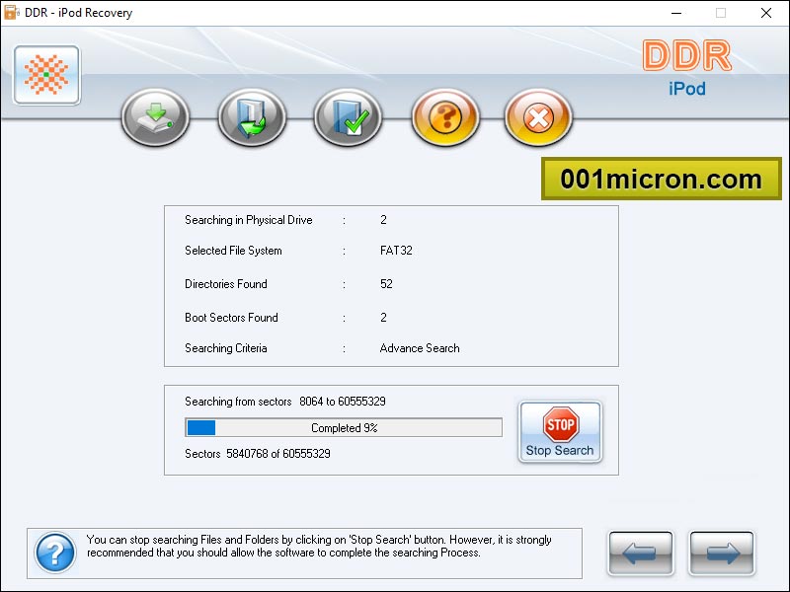Click the right navigation arrow button

[721, 553]
